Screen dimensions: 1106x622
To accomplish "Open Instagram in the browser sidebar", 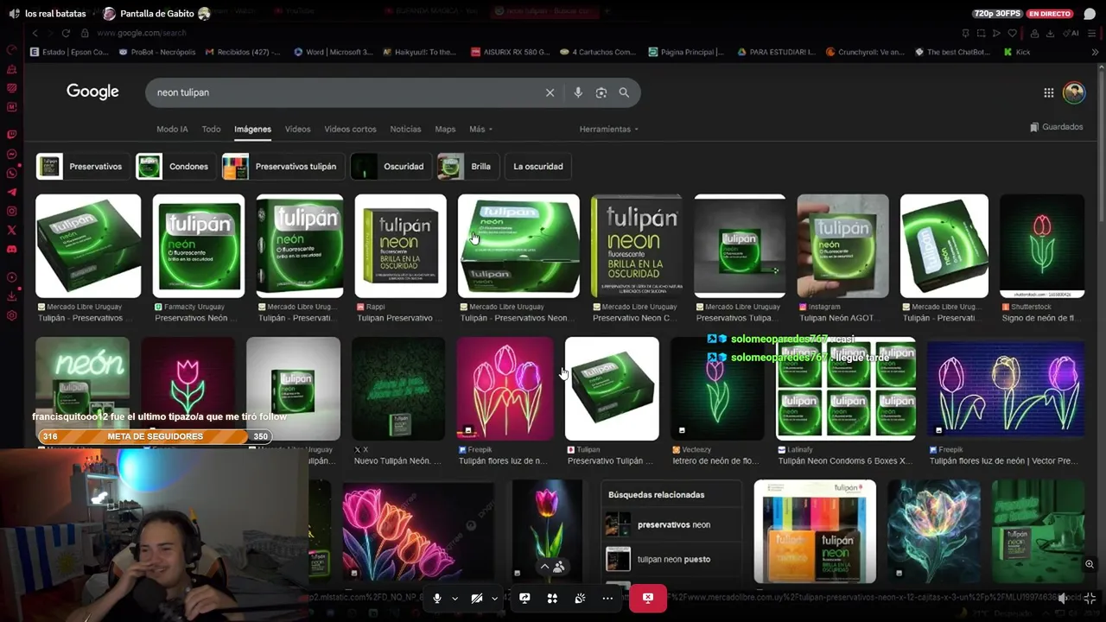I will tap(11, 211).
